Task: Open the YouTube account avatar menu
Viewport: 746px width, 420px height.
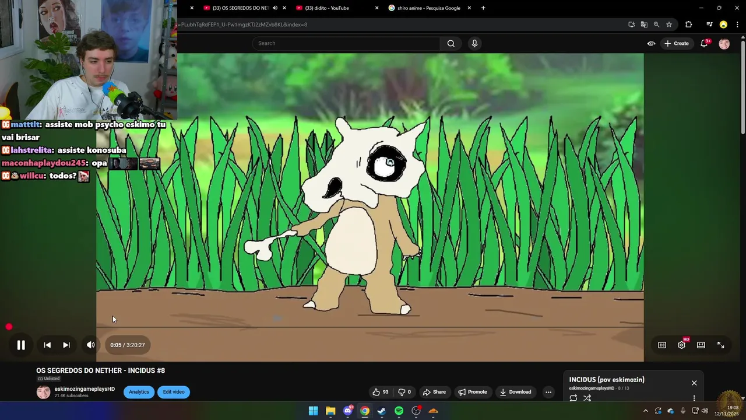Action: point(724,44)
